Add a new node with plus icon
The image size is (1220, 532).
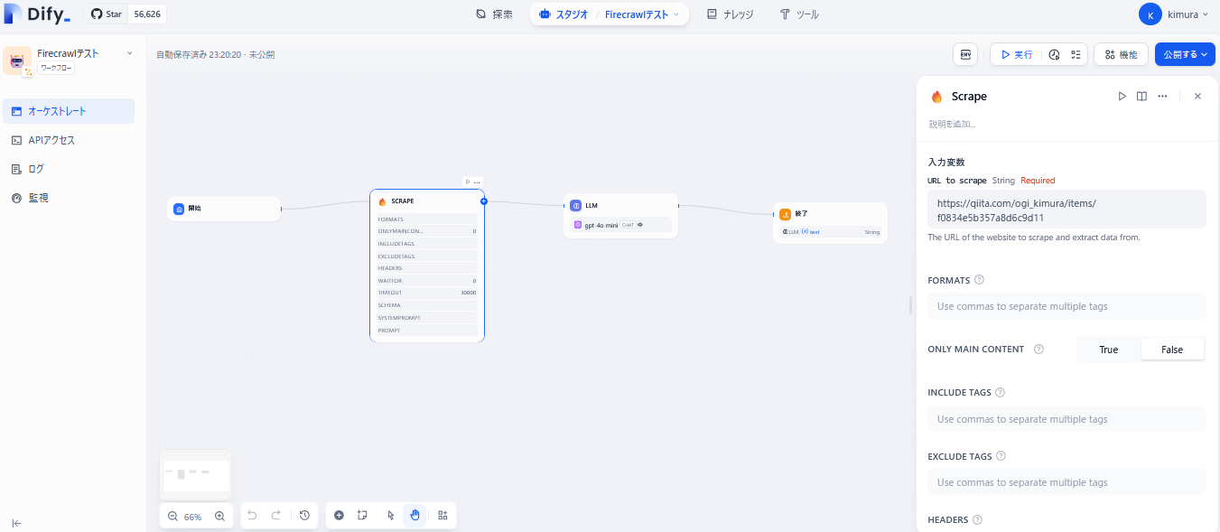(339, 516)
